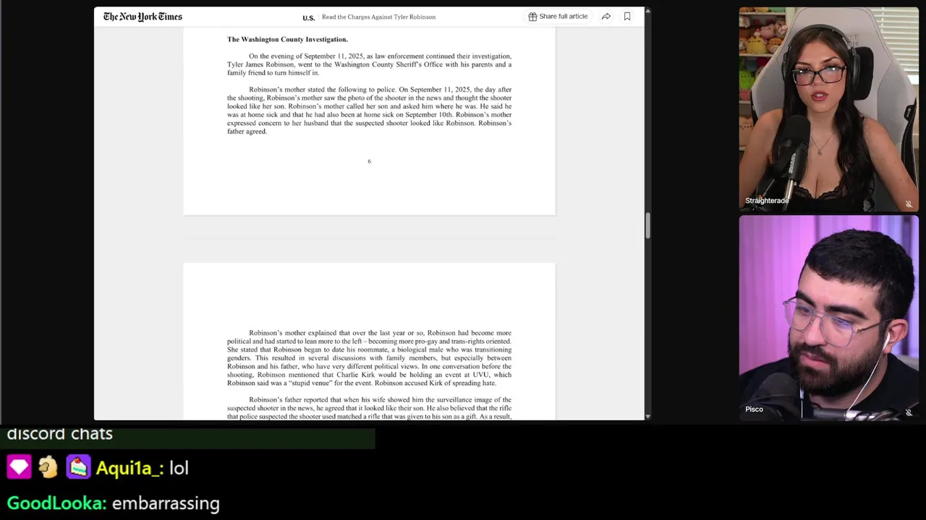926x520 pixels.
Task: Click the 'lol' chat message
Action: pos(179,468)
